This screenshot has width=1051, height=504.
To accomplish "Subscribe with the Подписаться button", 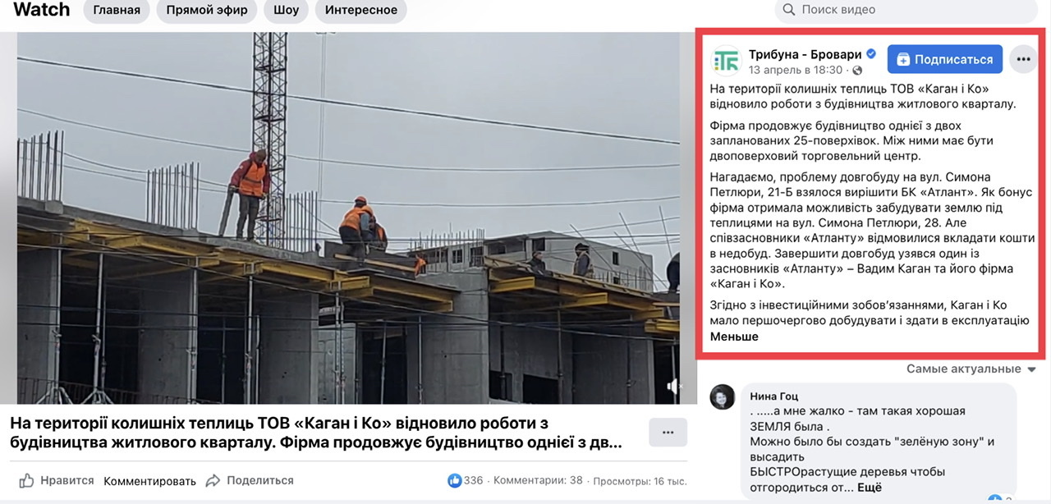I will 944,59.
